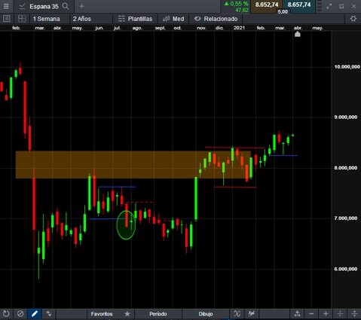Viewport: 361px width, 320px height.
Task: Click the 2021 label on time axis
Action: (239, 28)
